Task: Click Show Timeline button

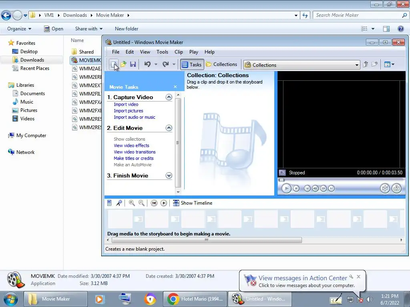Action: point(193,203)
